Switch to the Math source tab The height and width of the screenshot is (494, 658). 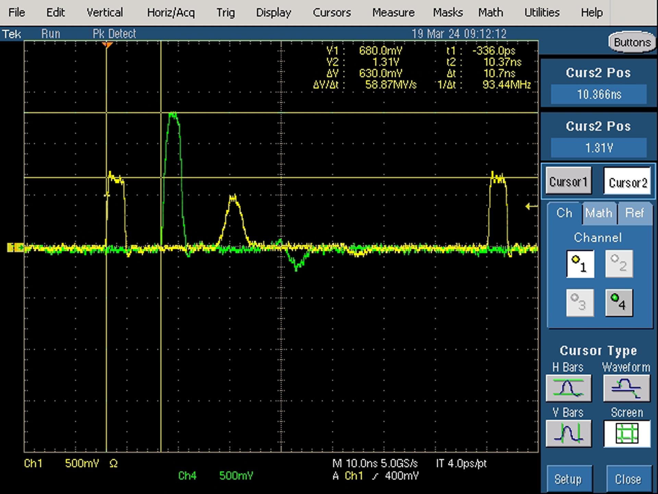coord(599,213)
